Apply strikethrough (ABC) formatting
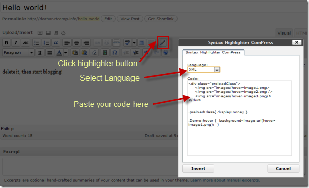Viewport: 309px width, 188px height. (26, 43)
